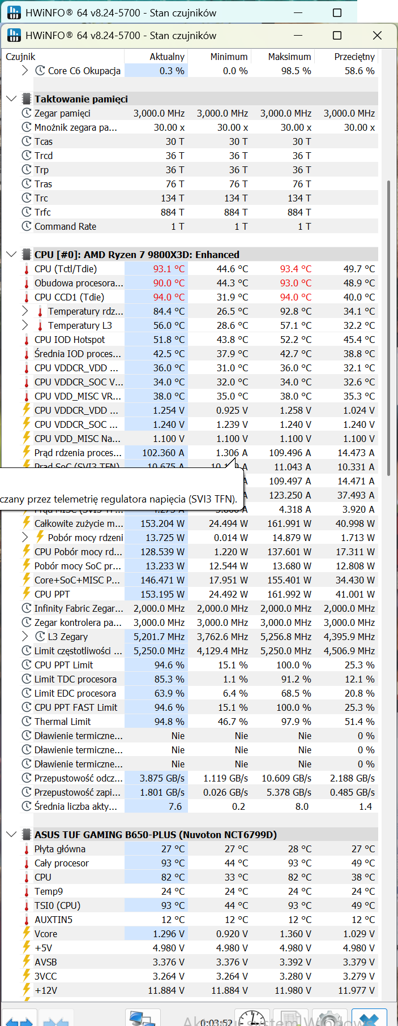
Task: Click the lightning icon beside CPU PPT
Action: (26, 594)
